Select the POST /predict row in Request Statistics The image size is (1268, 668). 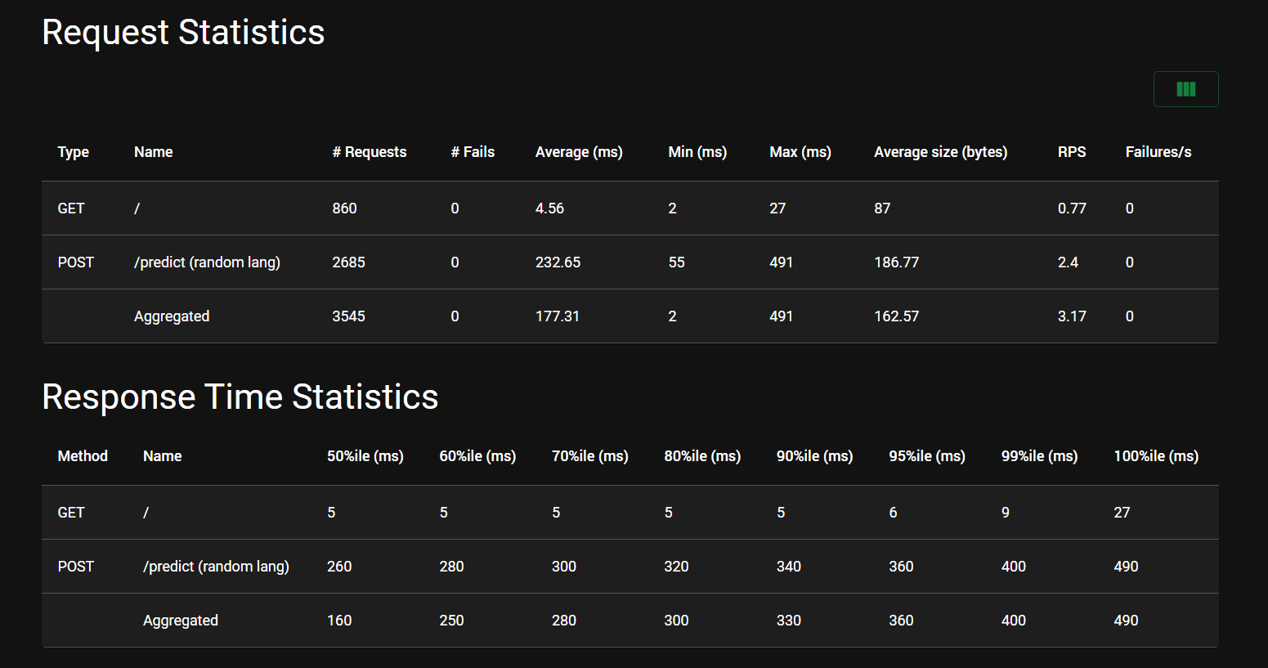630,262
